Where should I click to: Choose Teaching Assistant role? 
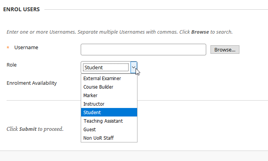[x=109, y=121]
